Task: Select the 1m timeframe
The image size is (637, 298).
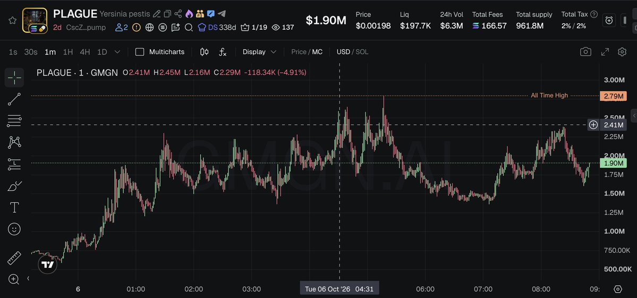Action: coord(50,52)
